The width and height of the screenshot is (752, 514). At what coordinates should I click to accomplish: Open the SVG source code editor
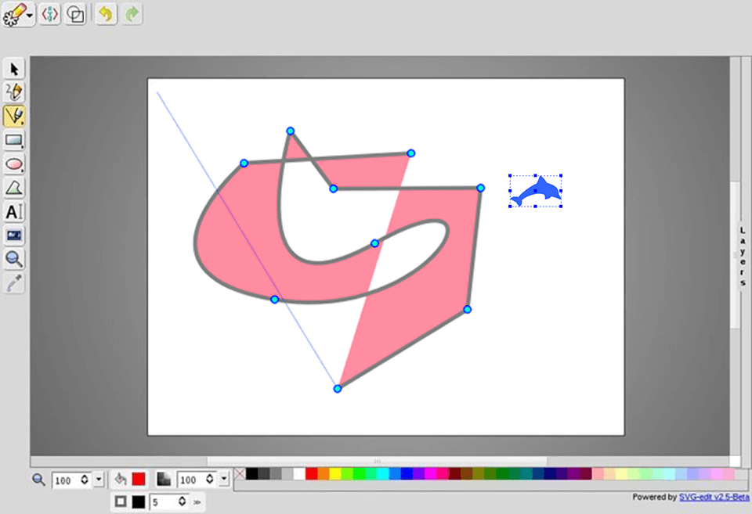[x=49, y=14]
